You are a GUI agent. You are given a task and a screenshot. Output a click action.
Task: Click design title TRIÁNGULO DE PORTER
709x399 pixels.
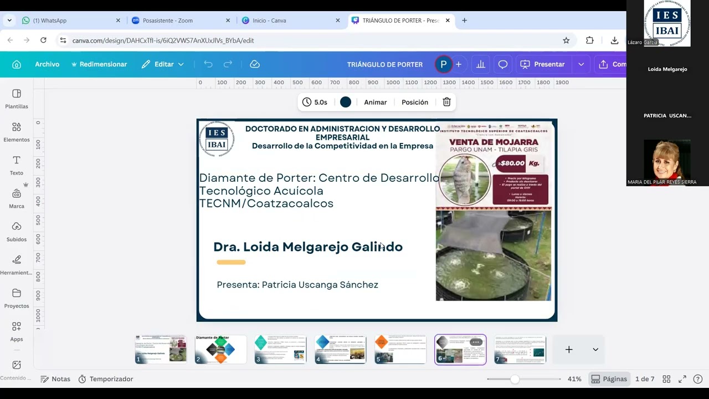385,64
